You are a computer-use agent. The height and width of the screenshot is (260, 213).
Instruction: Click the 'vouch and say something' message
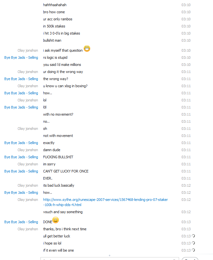tap(63, 212)
